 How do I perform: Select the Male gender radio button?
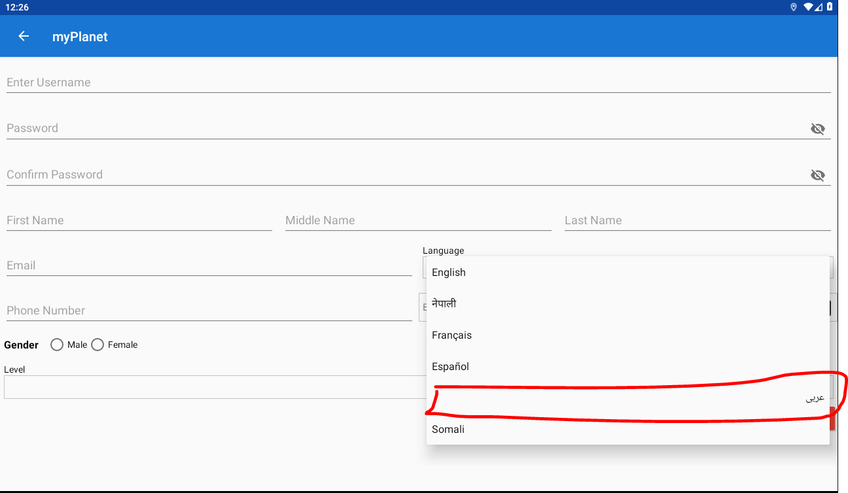tap(57, 345)
